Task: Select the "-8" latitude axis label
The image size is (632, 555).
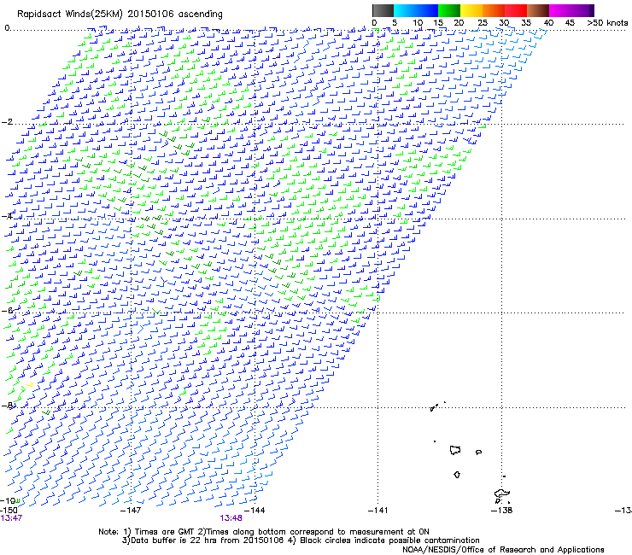Action: (x=7, y=405)
